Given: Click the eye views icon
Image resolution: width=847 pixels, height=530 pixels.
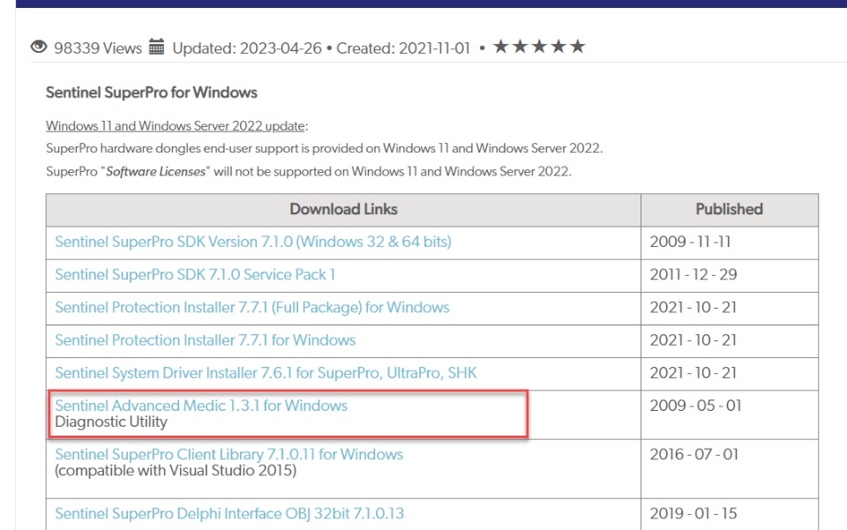Looking at the screenshot, I should point(39,47).
